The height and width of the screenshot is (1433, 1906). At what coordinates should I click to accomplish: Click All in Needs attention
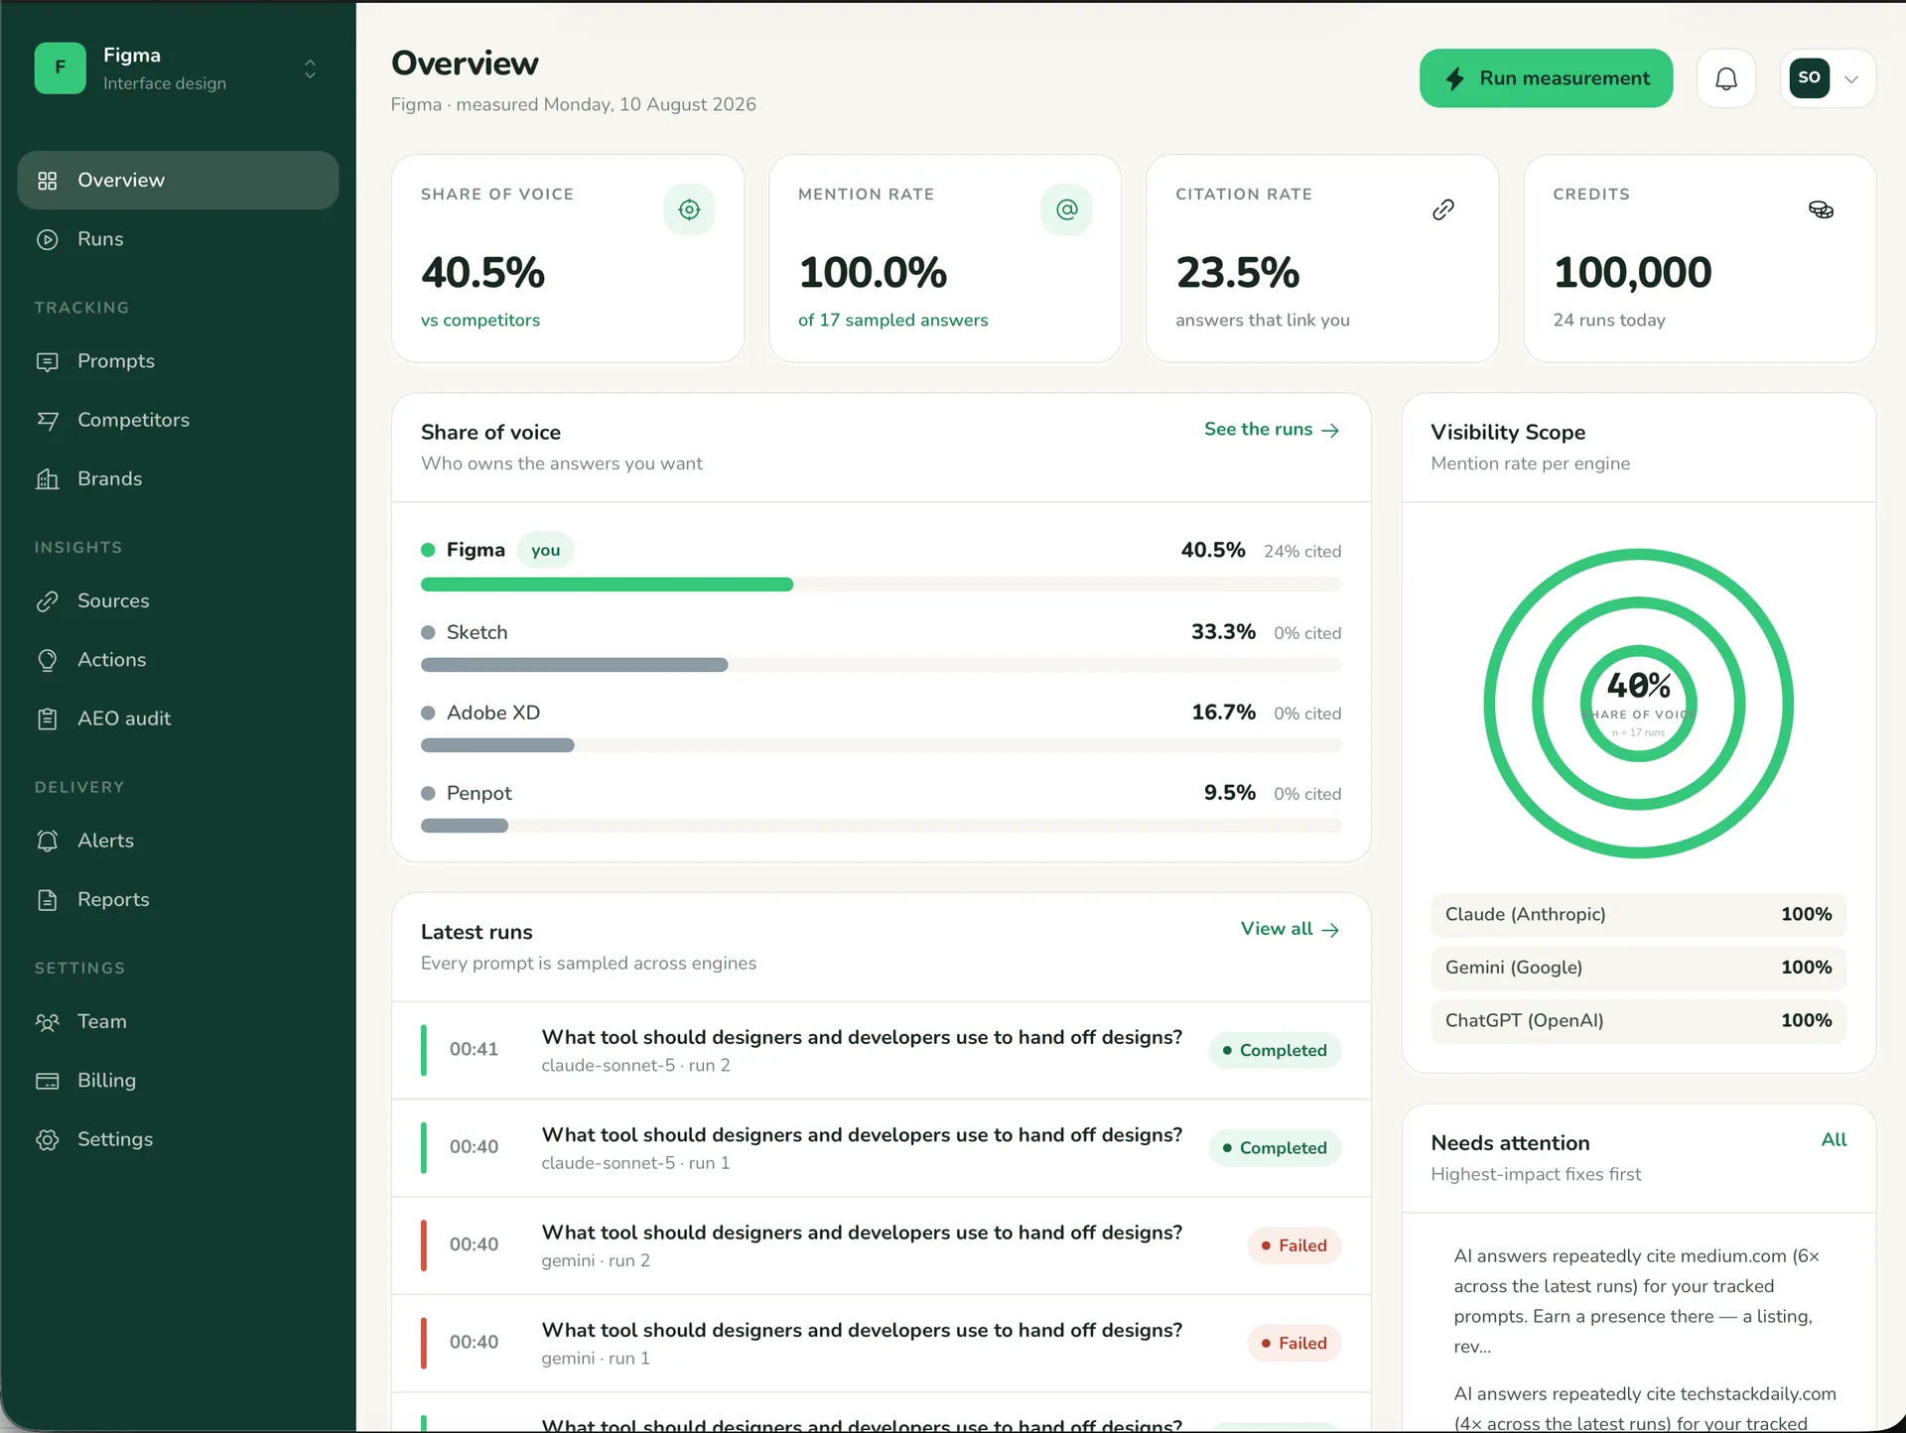pyautogui.click(x=1834, y=1140)
